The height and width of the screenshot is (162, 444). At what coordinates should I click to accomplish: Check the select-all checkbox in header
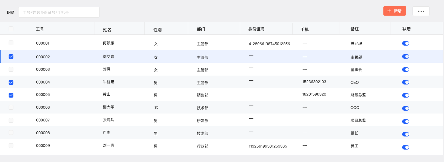tap(11, 29)
